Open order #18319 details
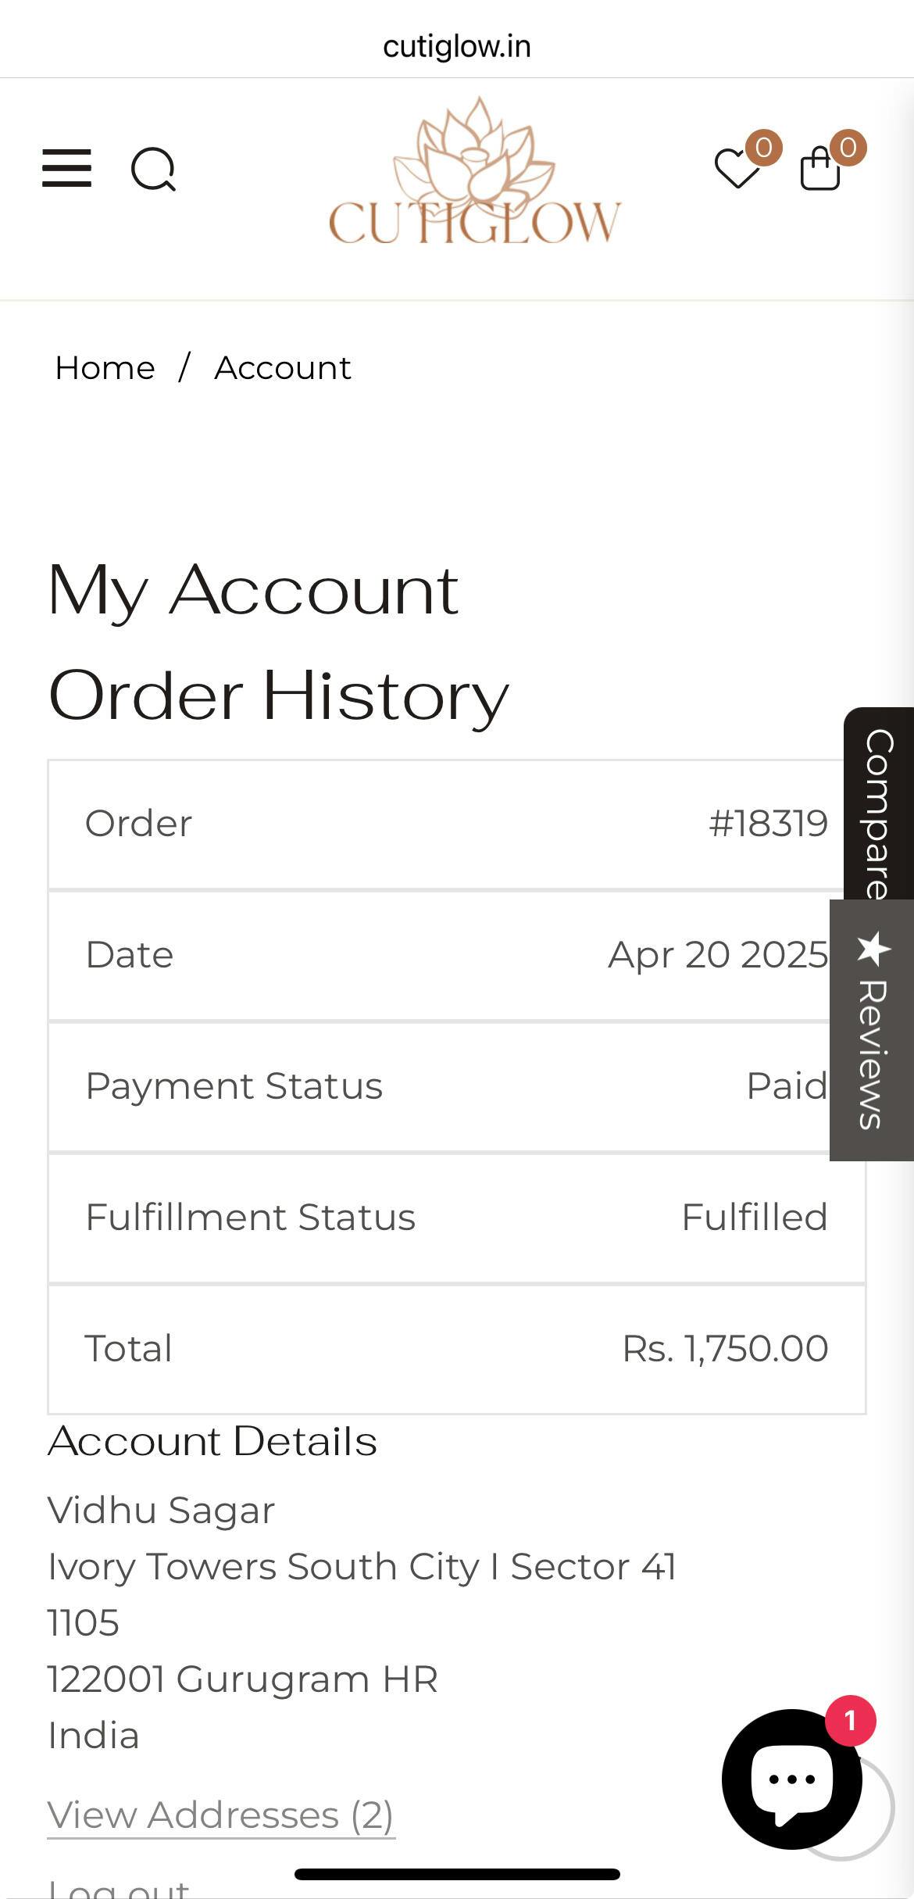 [768, 824]
